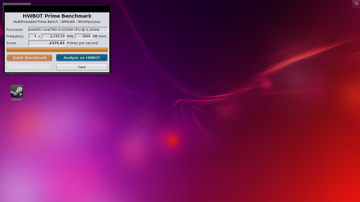This screenshot has width=360, height=202.
Task: Click the Score field showing 2379.81
Action: (x=47, y=43)
